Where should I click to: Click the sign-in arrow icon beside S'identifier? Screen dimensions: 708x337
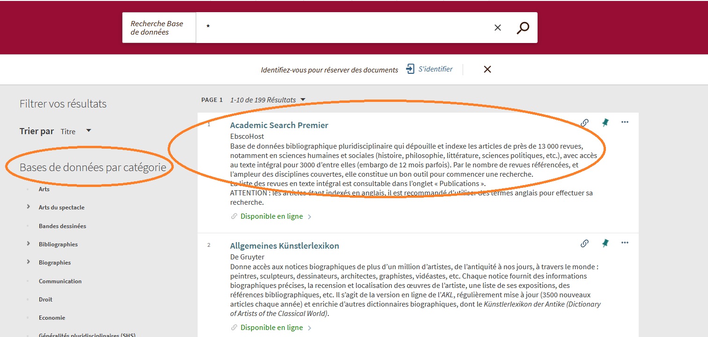pyautogui.click(x=410, y=69)
